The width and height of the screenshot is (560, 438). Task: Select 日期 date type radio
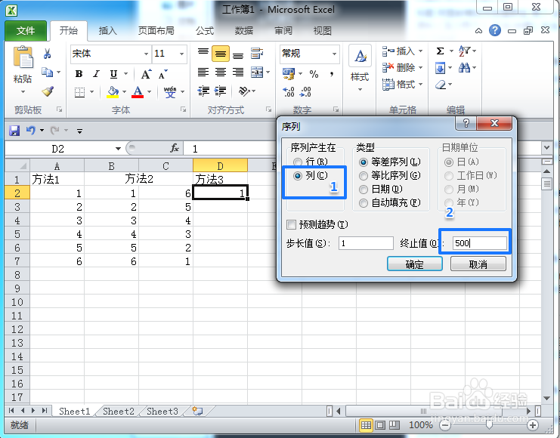[x=364, y=190]
